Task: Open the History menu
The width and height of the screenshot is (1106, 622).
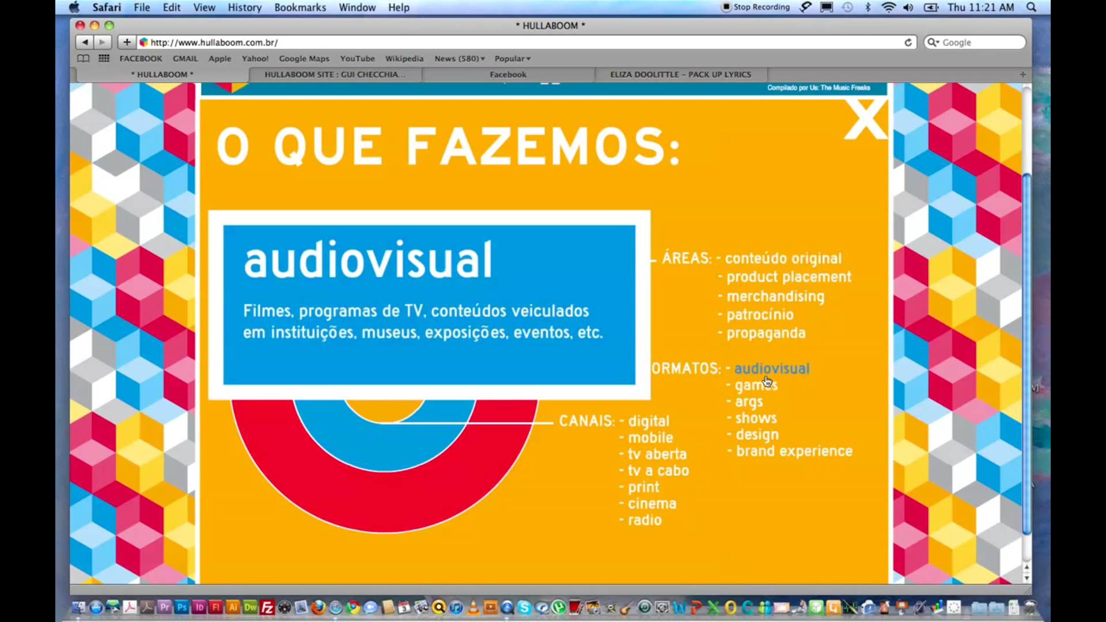Action: point(244,7)
